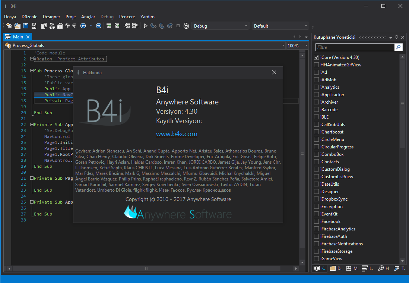The image size is (409, 283).
Task: Click the New file toolbar icon
Action: pyautogui.click(x=9, y=26)
